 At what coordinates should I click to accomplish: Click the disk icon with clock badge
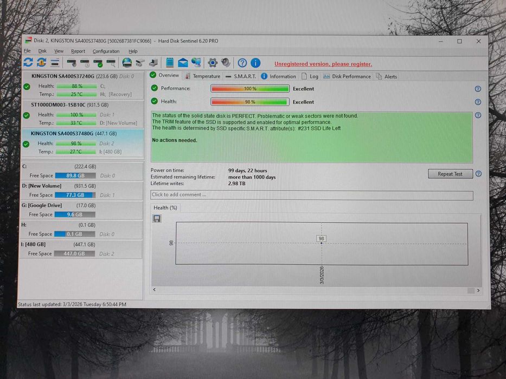[x=85, y=63]
